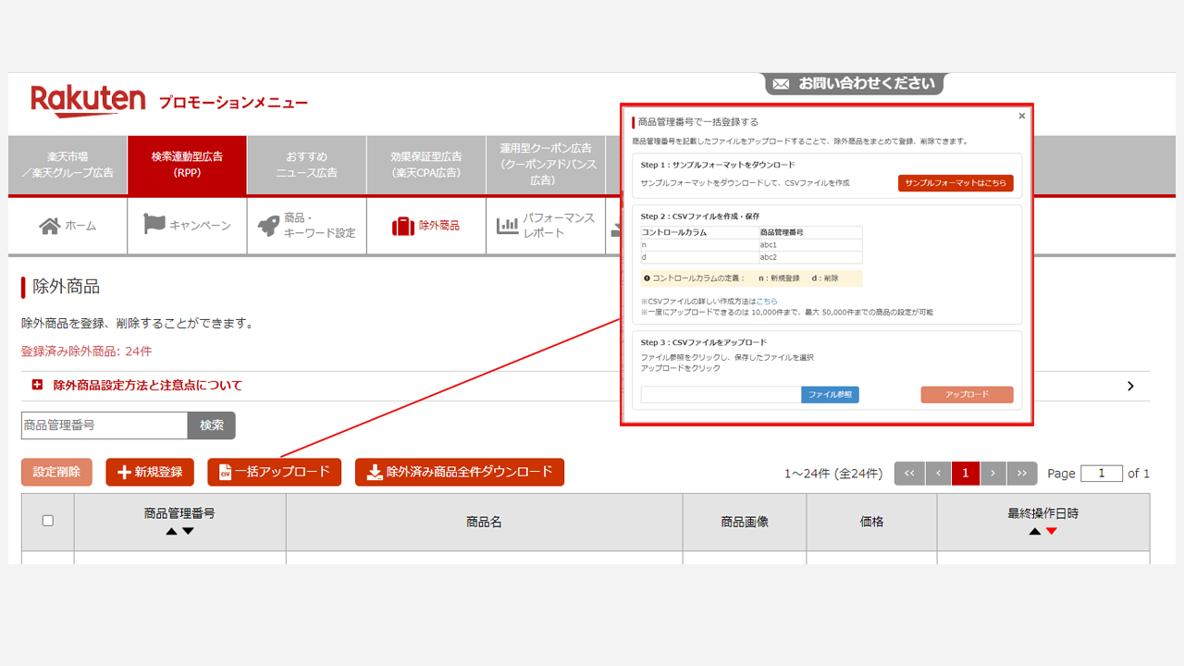
Task: Sort 最終操作日時 descending with red arrow
Action: point(1051,531)
